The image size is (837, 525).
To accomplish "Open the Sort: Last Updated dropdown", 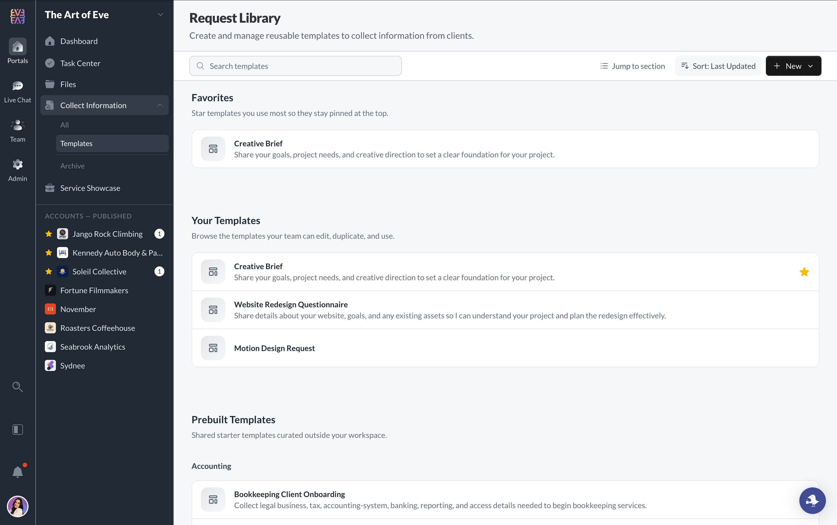I will 718,66.
